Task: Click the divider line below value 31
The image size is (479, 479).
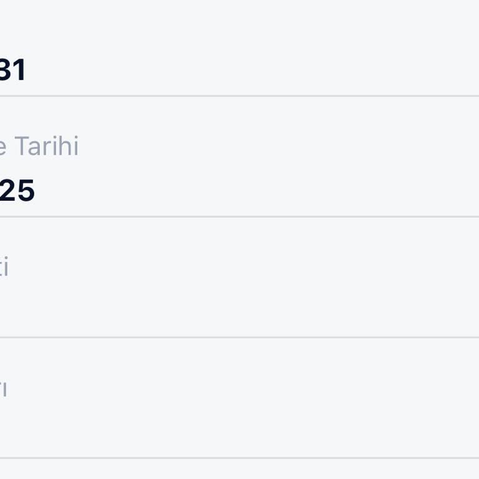Action: [x=239, y=96]
